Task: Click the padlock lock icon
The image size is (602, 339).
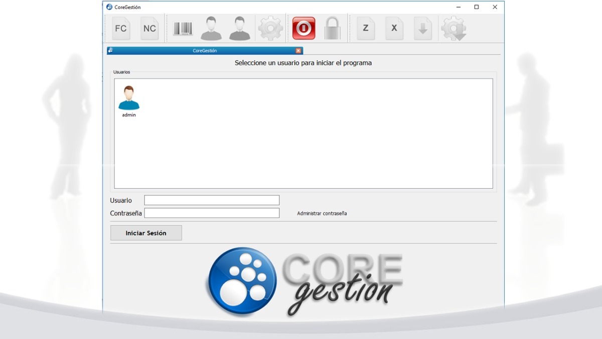Action: [332, 29]
